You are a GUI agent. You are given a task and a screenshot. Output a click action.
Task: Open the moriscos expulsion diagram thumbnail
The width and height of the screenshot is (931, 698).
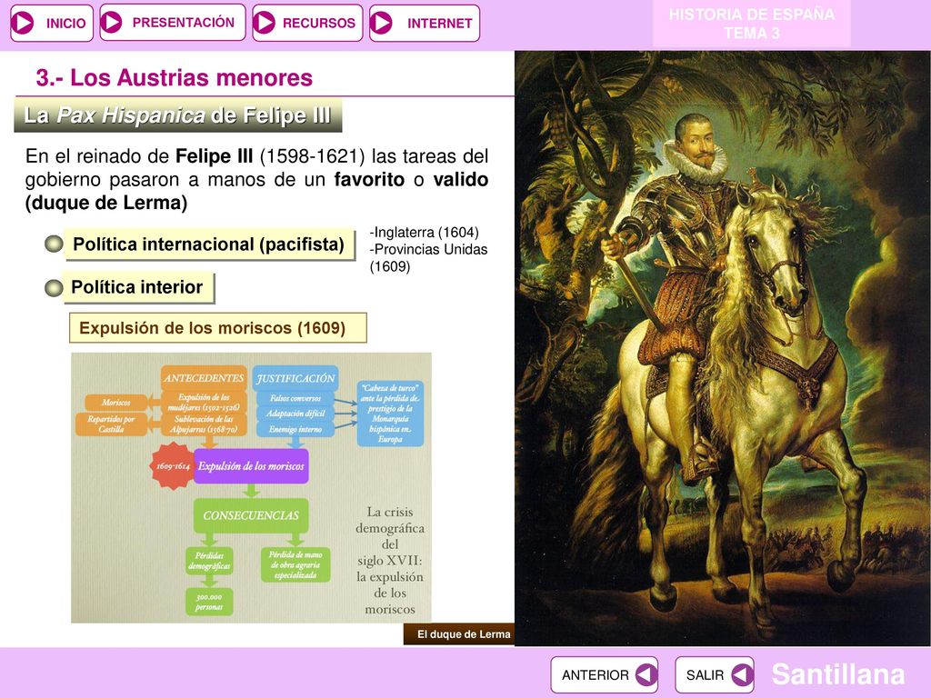(x=251, y=487)
